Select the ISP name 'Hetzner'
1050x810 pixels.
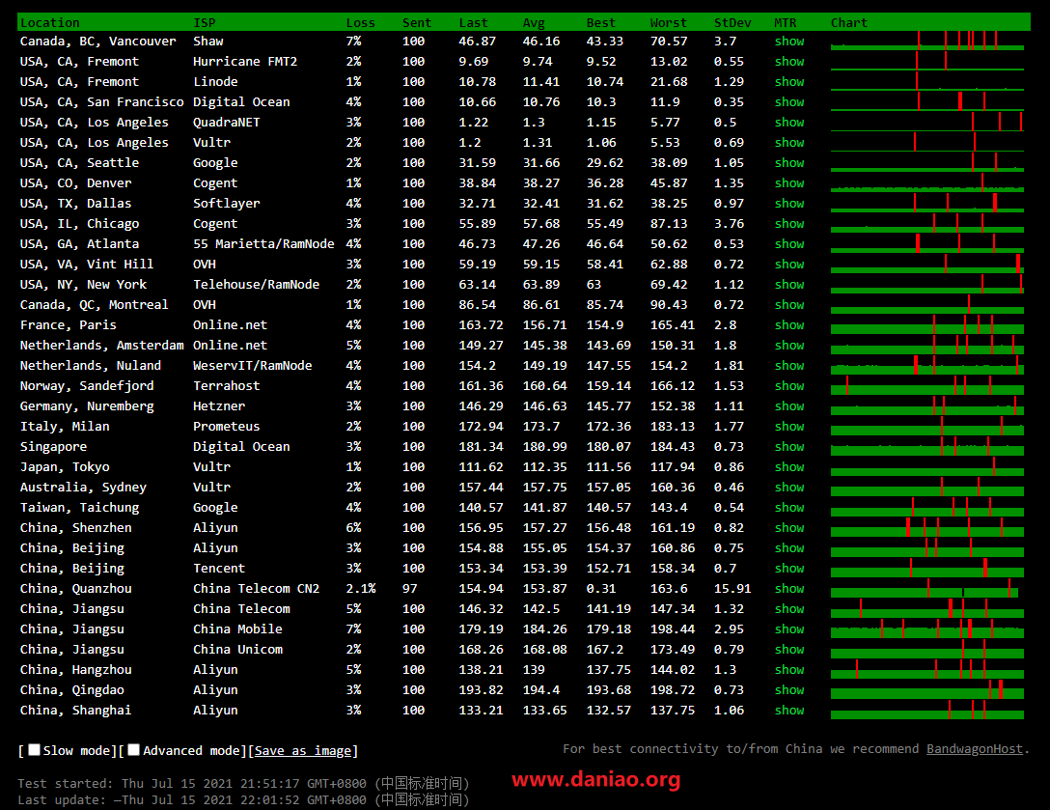(219, 405)
